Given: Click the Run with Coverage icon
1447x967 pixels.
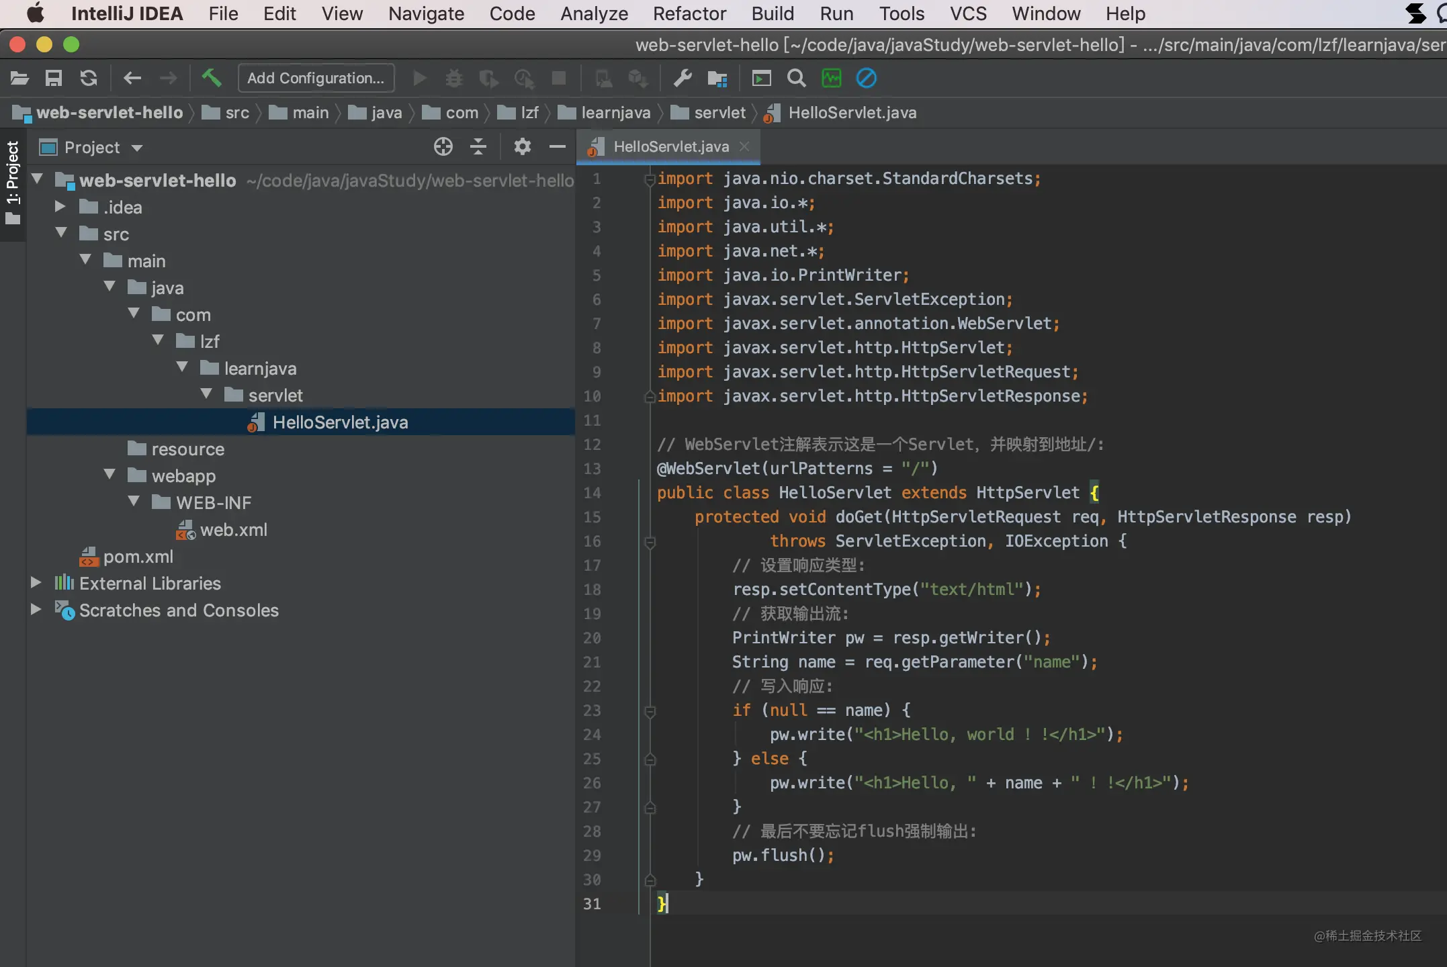Looking at the screenshot, I should pos(489,79).
